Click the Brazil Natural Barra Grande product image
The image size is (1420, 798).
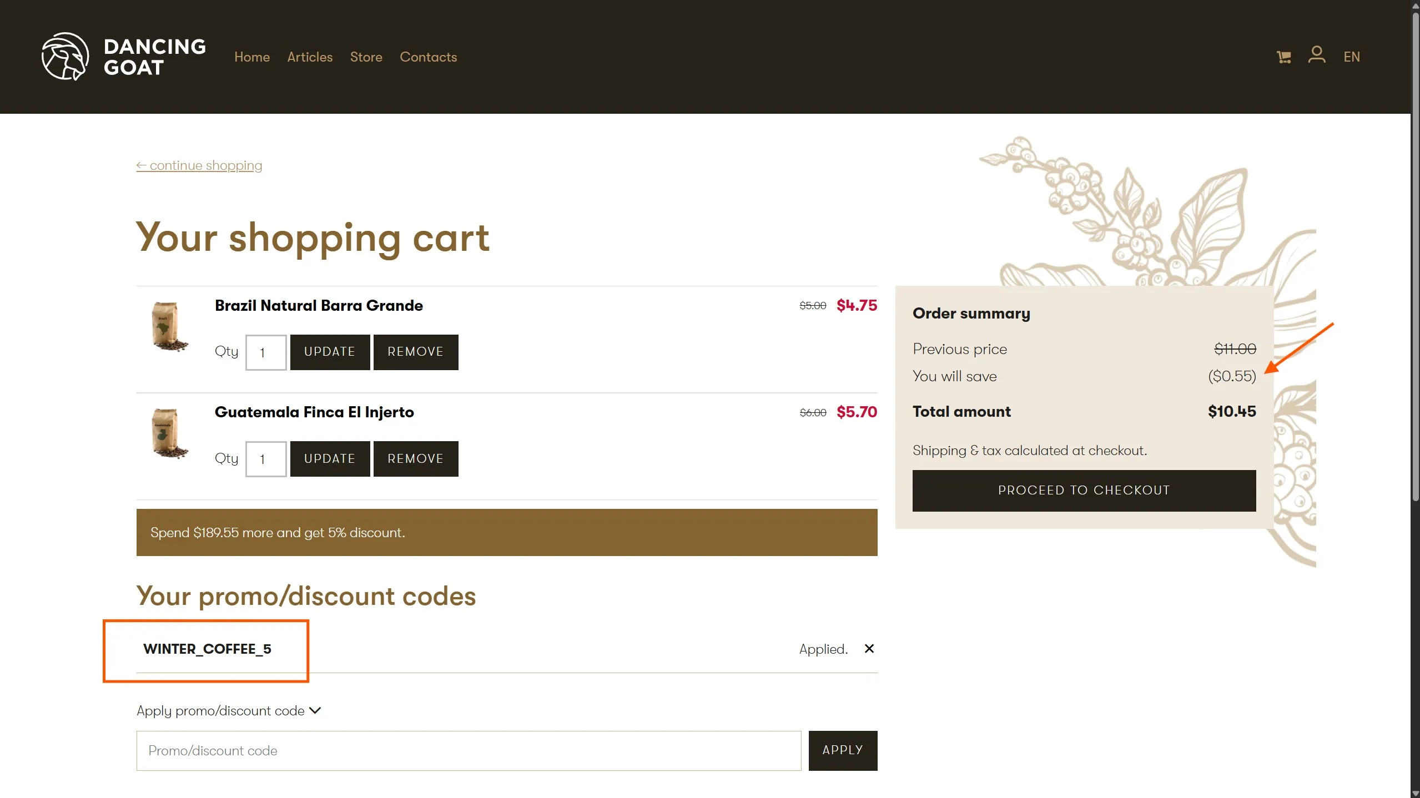[x=169, y=327]
